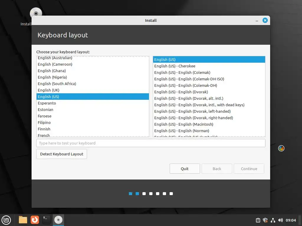Select the Install disc icon in taskbar
The image size is (302, 226).
[58, 220]
